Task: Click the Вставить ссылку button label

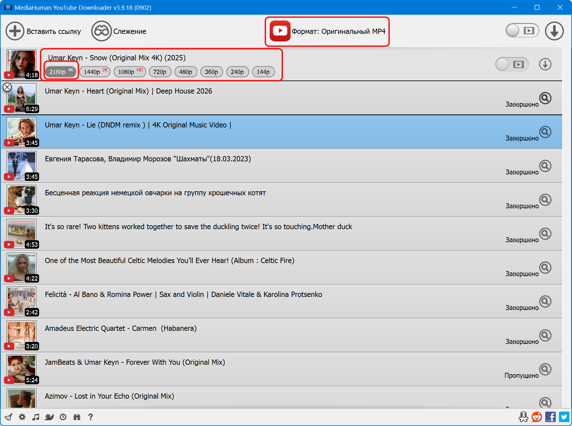Action: pos(54,31)
